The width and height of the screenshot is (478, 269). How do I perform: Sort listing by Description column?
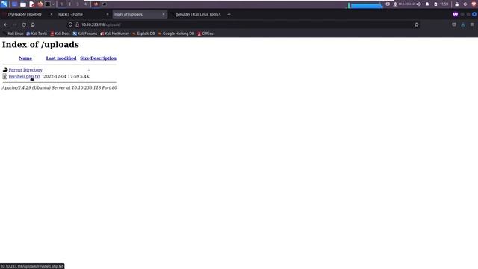103,58
